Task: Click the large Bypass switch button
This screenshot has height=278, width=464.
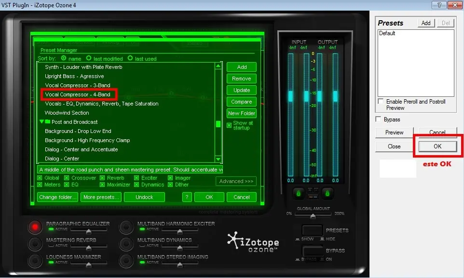Action: (312, 251)
